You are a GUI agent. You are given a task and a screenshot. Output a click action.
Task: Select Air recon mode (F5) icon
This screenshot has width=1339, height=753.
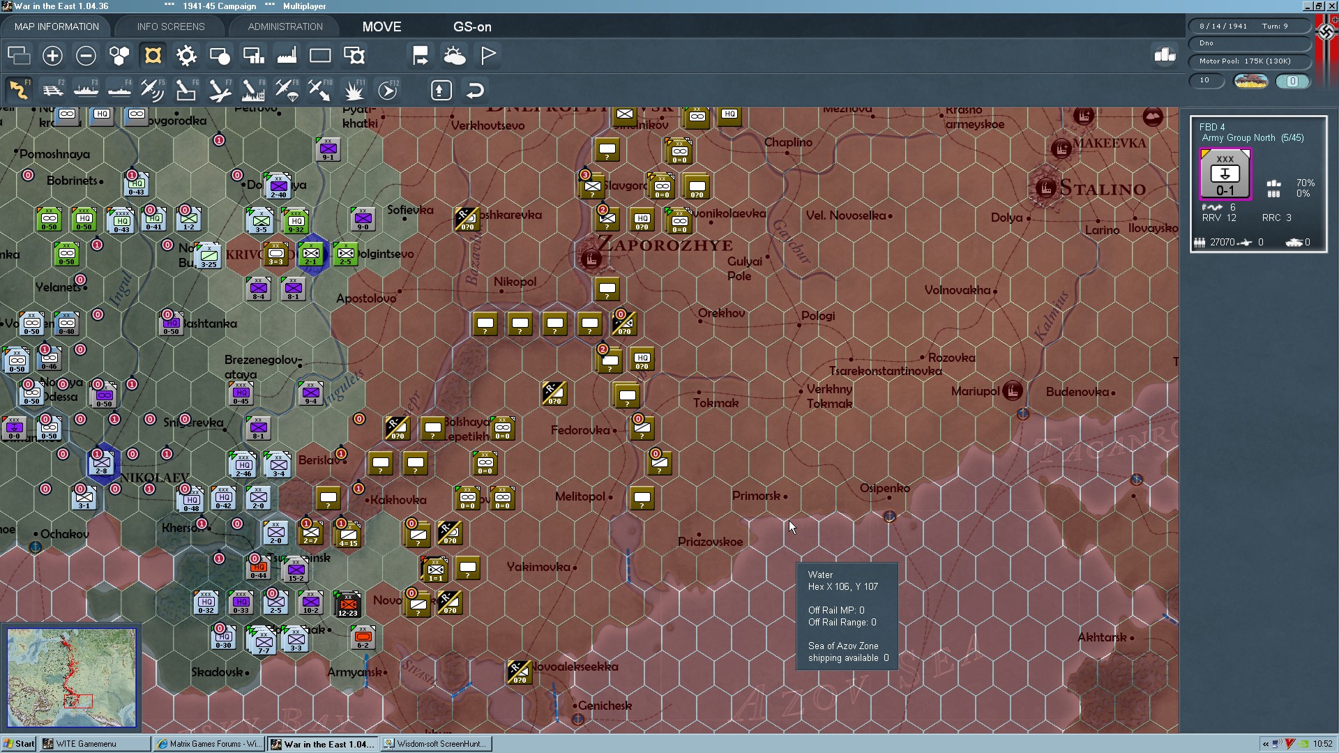(153, 90)
